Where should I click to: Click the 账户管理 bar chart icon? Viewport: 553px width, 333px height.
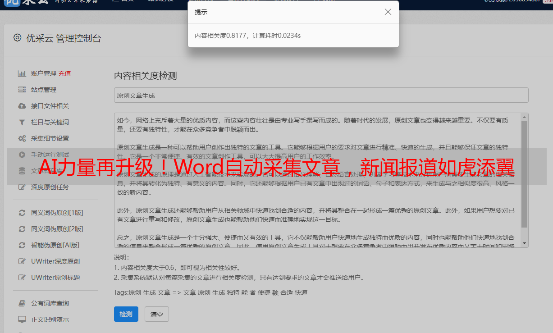[x=22, y=73]
